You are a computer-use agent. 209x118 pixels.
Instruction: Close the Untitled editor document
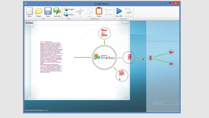(125, 22)
